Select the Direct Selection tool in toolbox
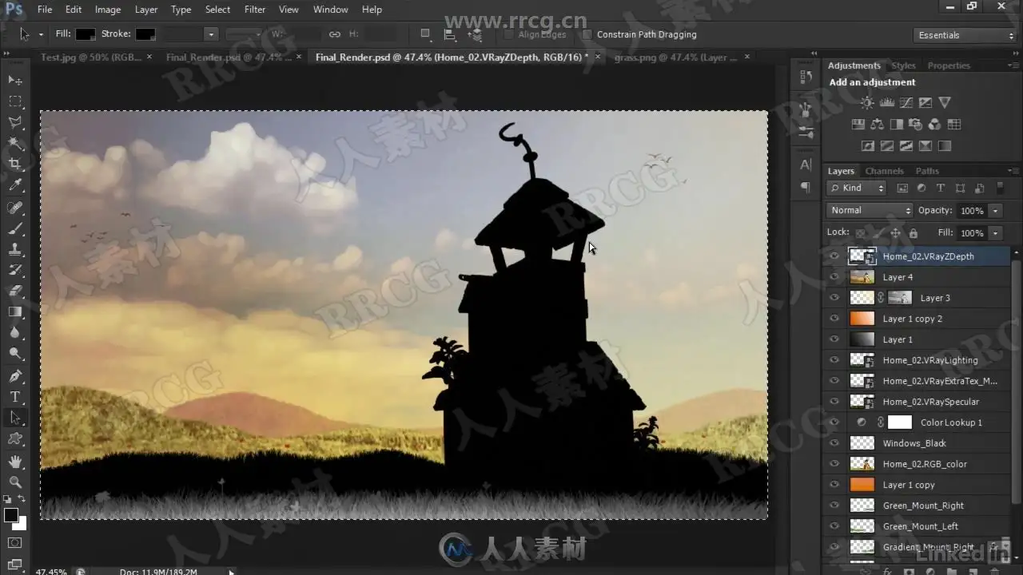Viewport: 1023px width, 575px height. tap(15, 417)
